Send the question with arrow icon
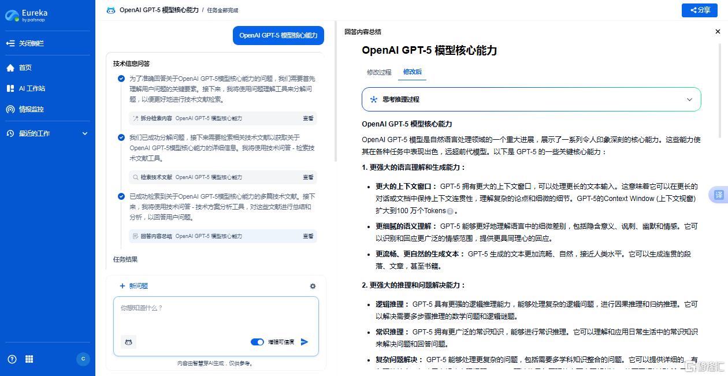This screenshot has height=376, width=728. [304, 342]
